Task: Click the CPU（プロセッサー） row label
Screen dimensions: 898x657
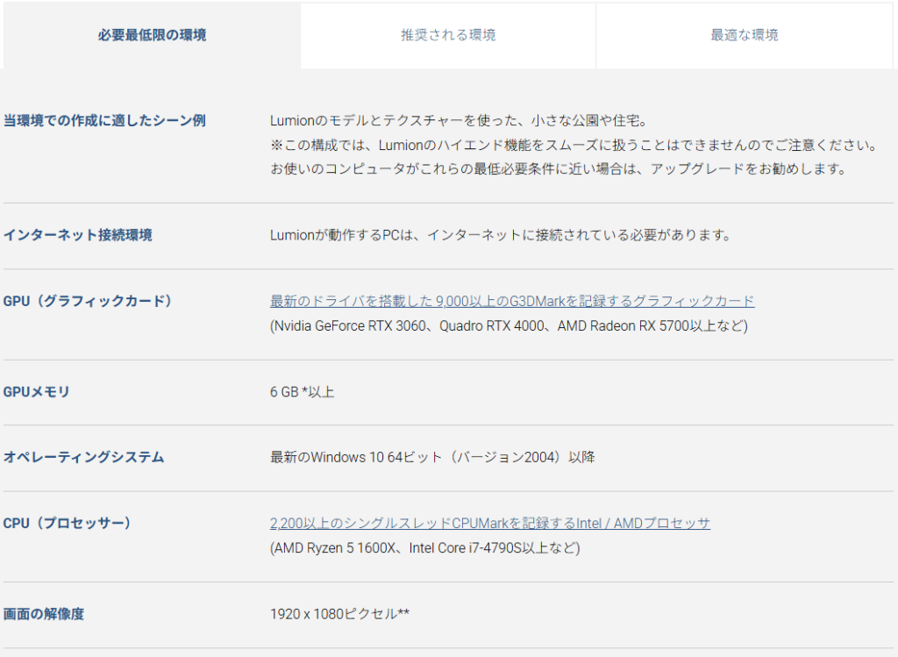Action: 68,523
